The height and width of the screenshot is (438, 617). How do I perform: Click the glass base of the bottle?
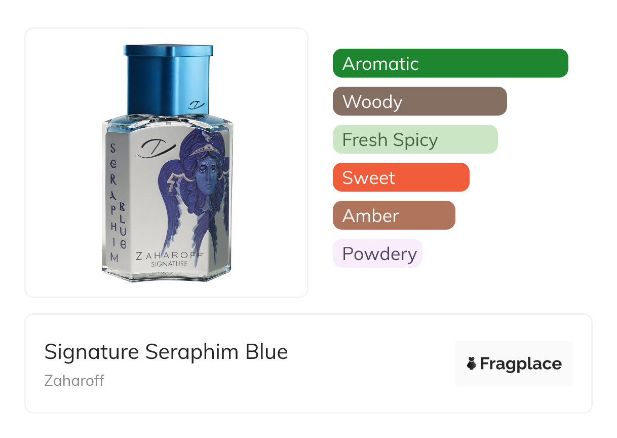(166, 274)
